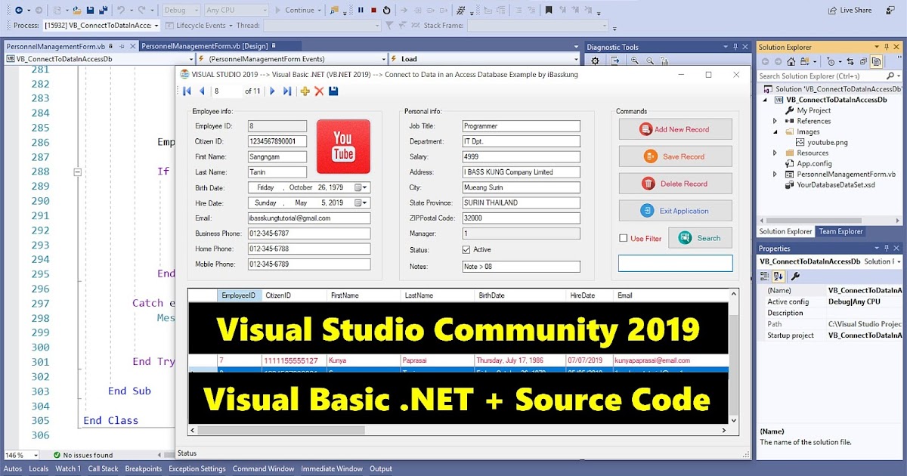Click the Save Record button
The width and height of the screenshot is (907, 476).
(x=673, y=156)
